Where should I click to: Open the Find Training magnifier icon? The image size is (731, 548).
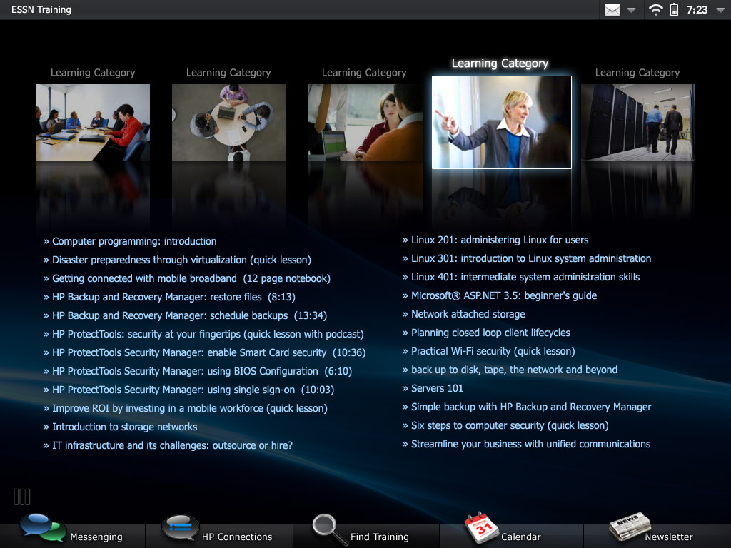[x=329, y=529]
